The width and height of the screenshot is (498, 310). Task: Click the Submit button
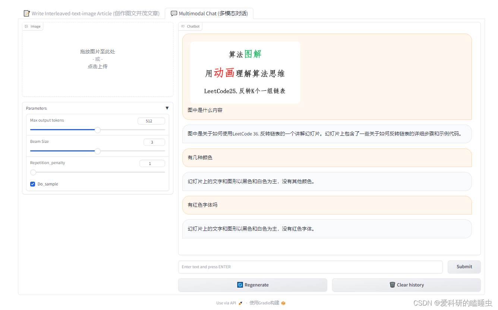point(464,267)
